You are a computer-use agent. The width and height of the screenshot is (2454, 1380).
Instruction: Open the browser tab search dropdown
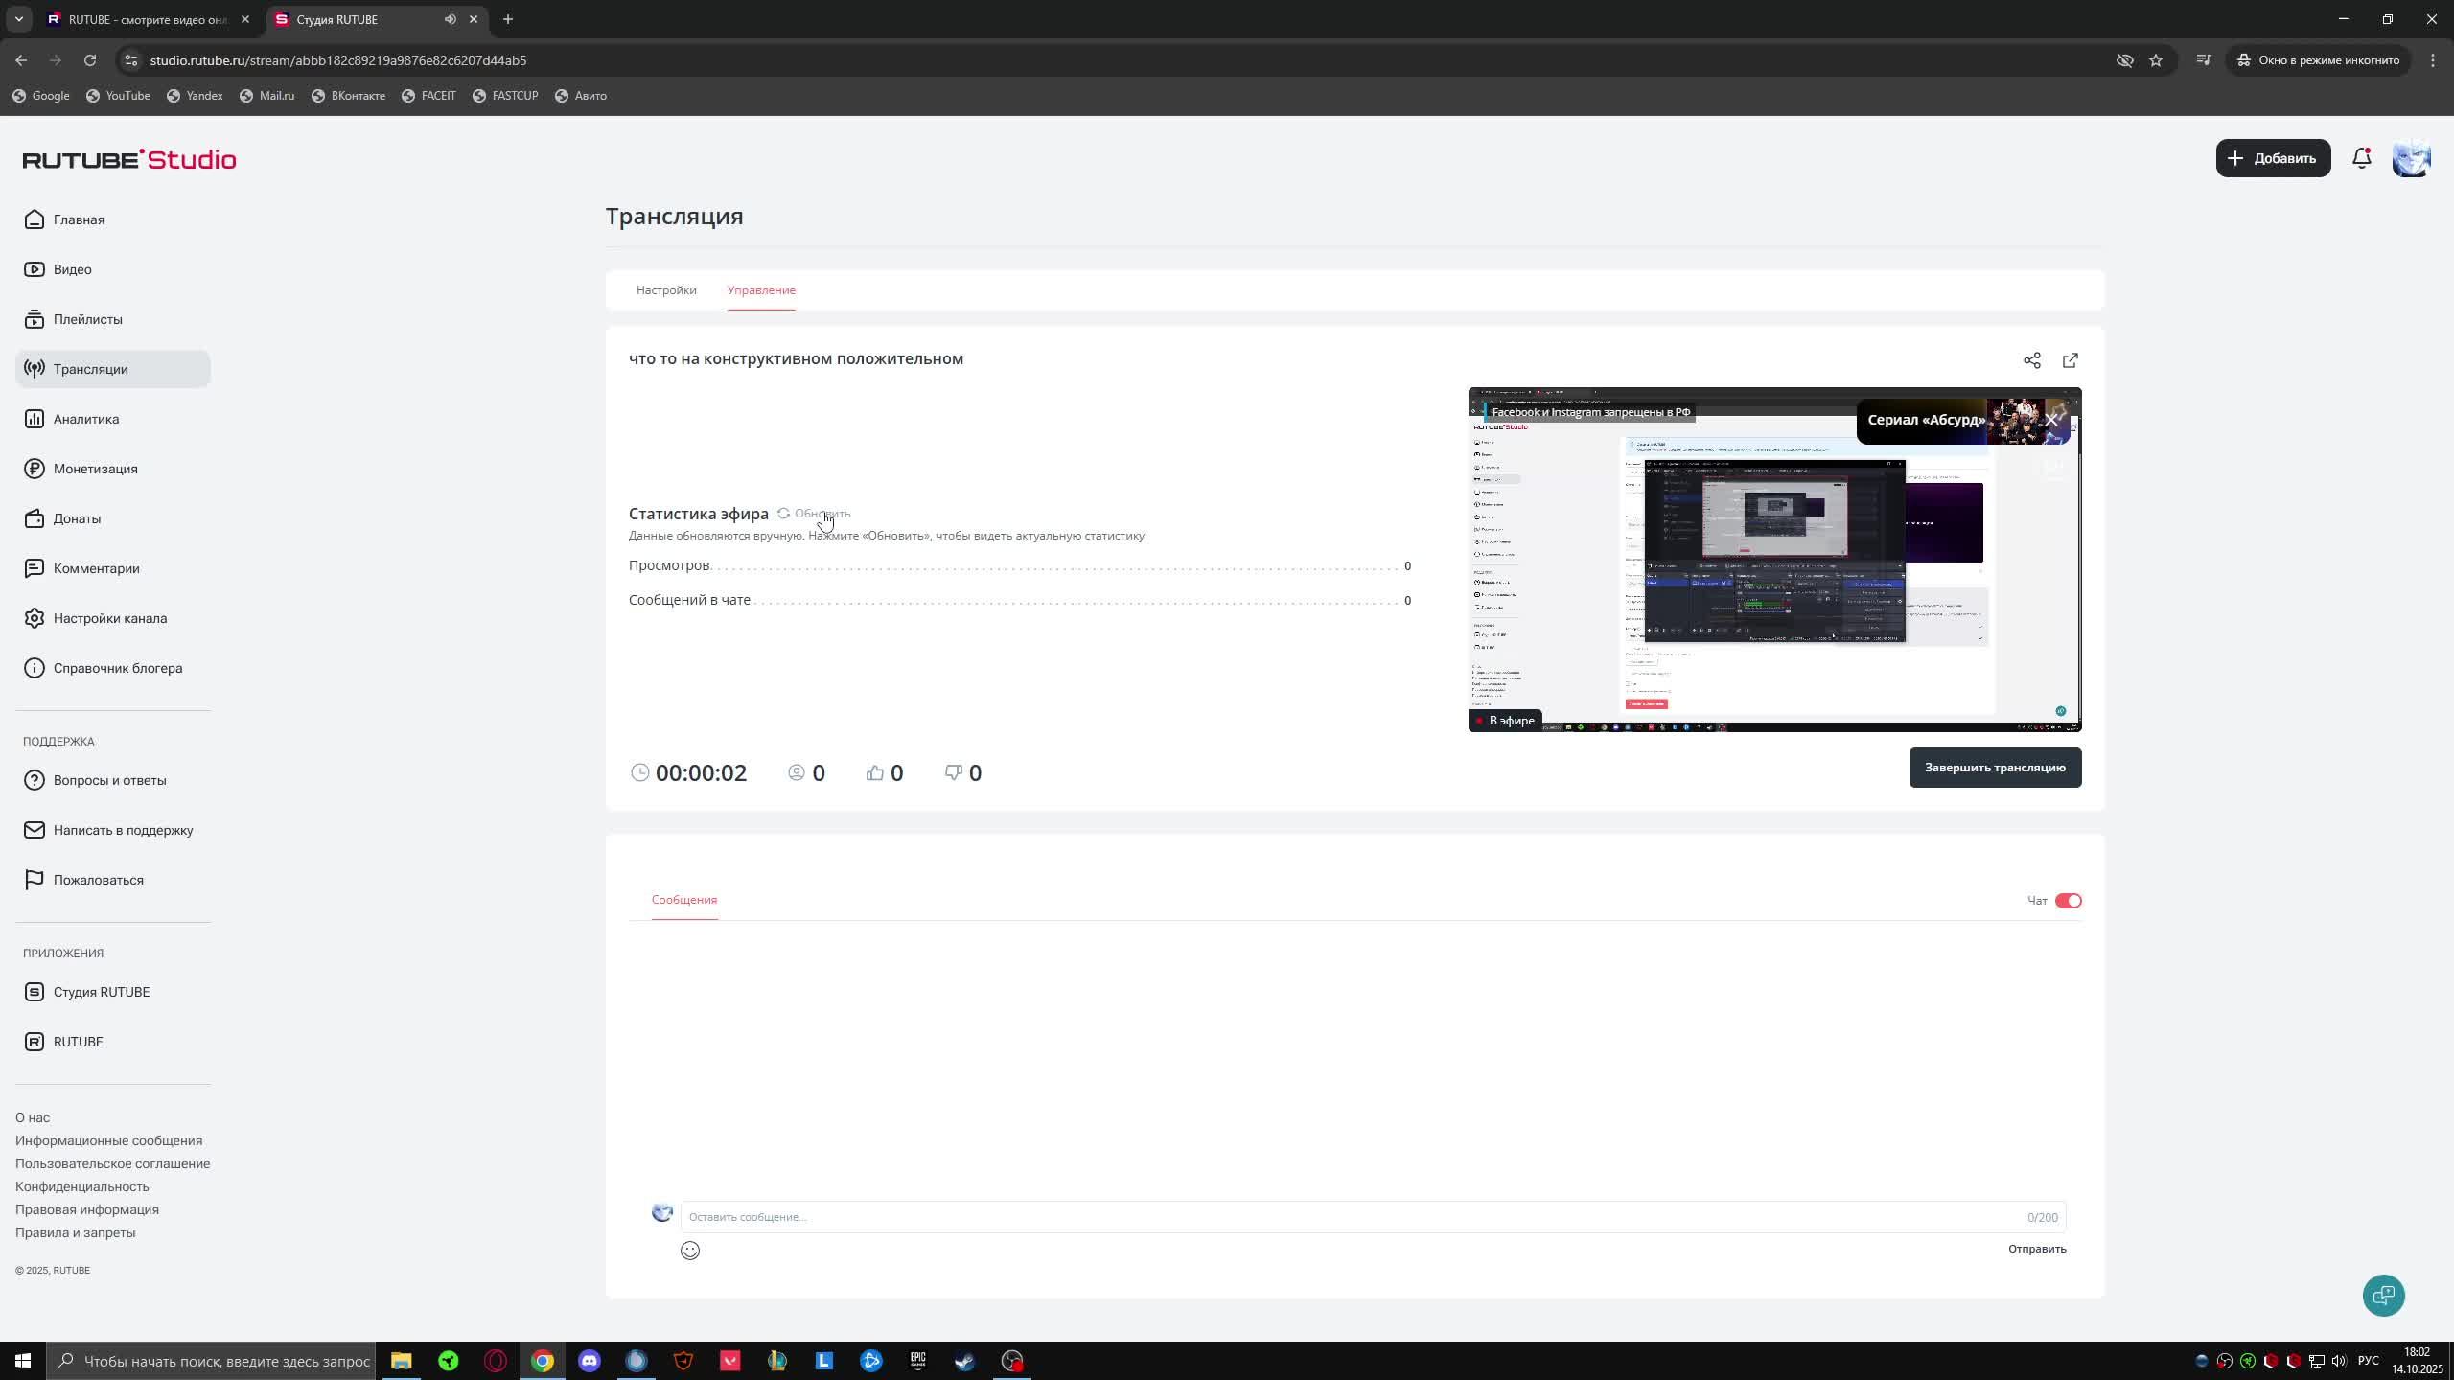pyautogui.click(x=18, y=19)
